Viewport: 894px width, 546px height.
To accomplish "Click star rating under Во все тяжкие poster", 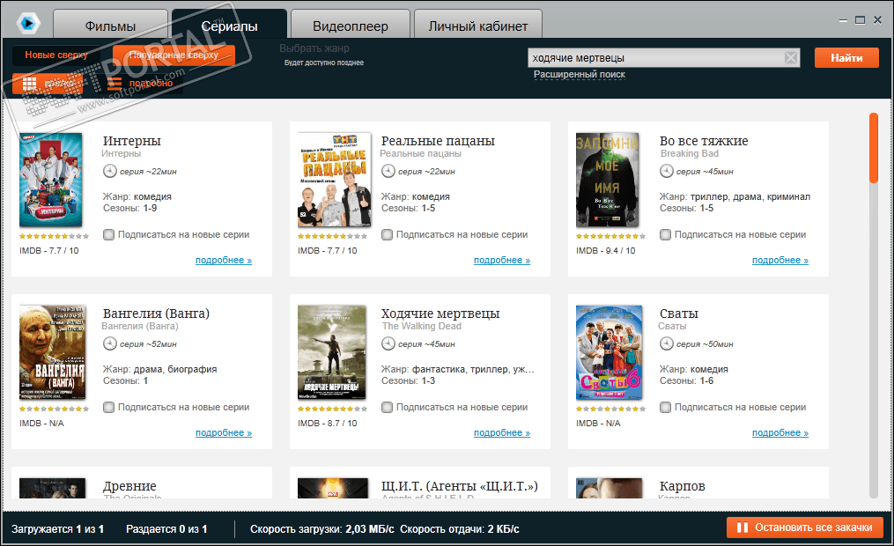I will coord(610,236).
